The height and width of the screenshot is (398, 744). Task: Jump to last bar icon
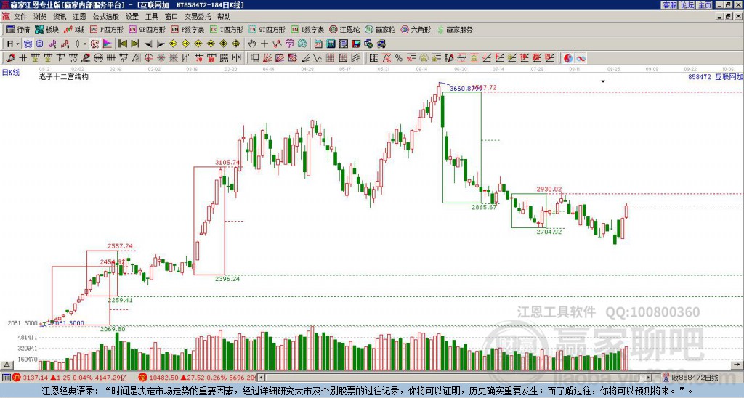click(x=134, y=44)
